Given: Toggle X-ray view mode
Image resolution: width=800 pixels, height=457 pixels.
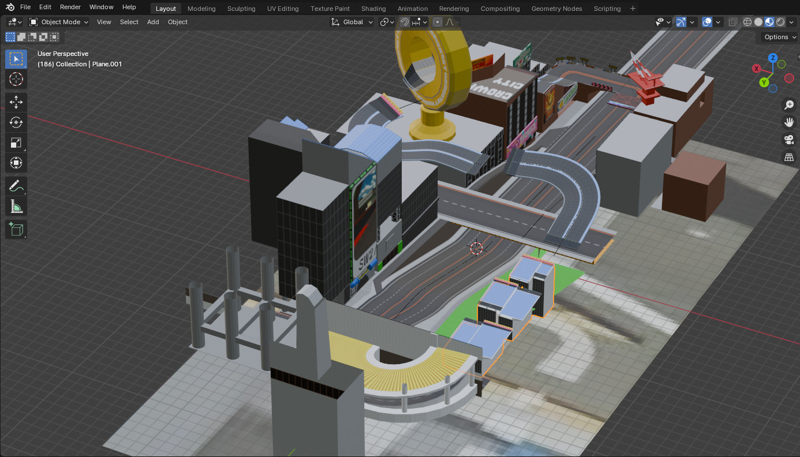Looking at the screenshot, I should pos(732,22).
